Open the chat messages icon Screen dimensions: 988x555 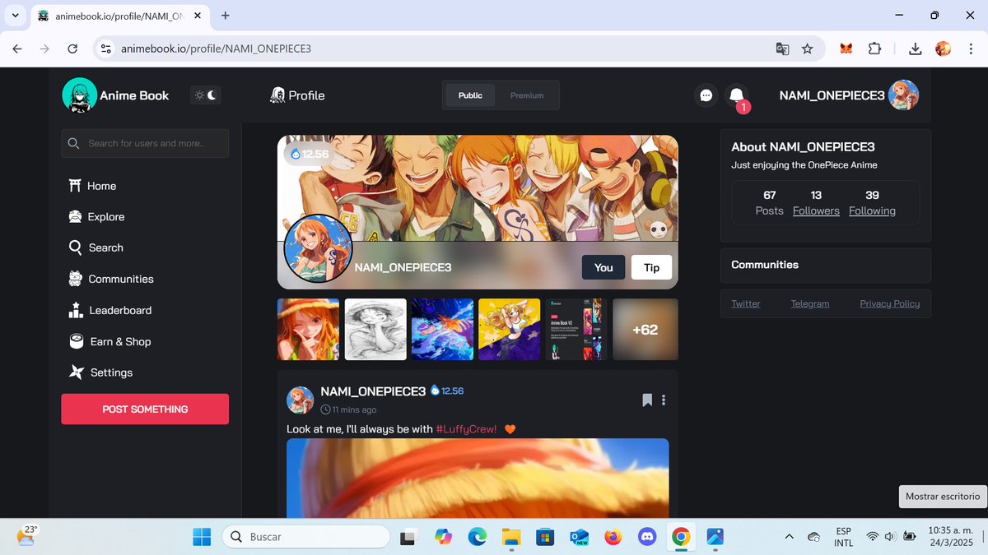706,95
